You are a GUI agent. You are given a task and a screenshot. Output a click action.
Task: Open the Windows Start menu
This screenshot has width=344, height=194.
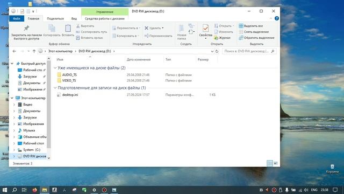(x=5, y=190)
